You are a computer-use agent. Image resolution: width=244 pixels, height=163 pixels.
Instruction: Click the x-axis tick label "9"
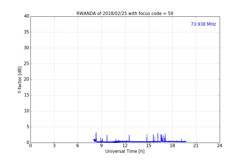coord(101,146)
